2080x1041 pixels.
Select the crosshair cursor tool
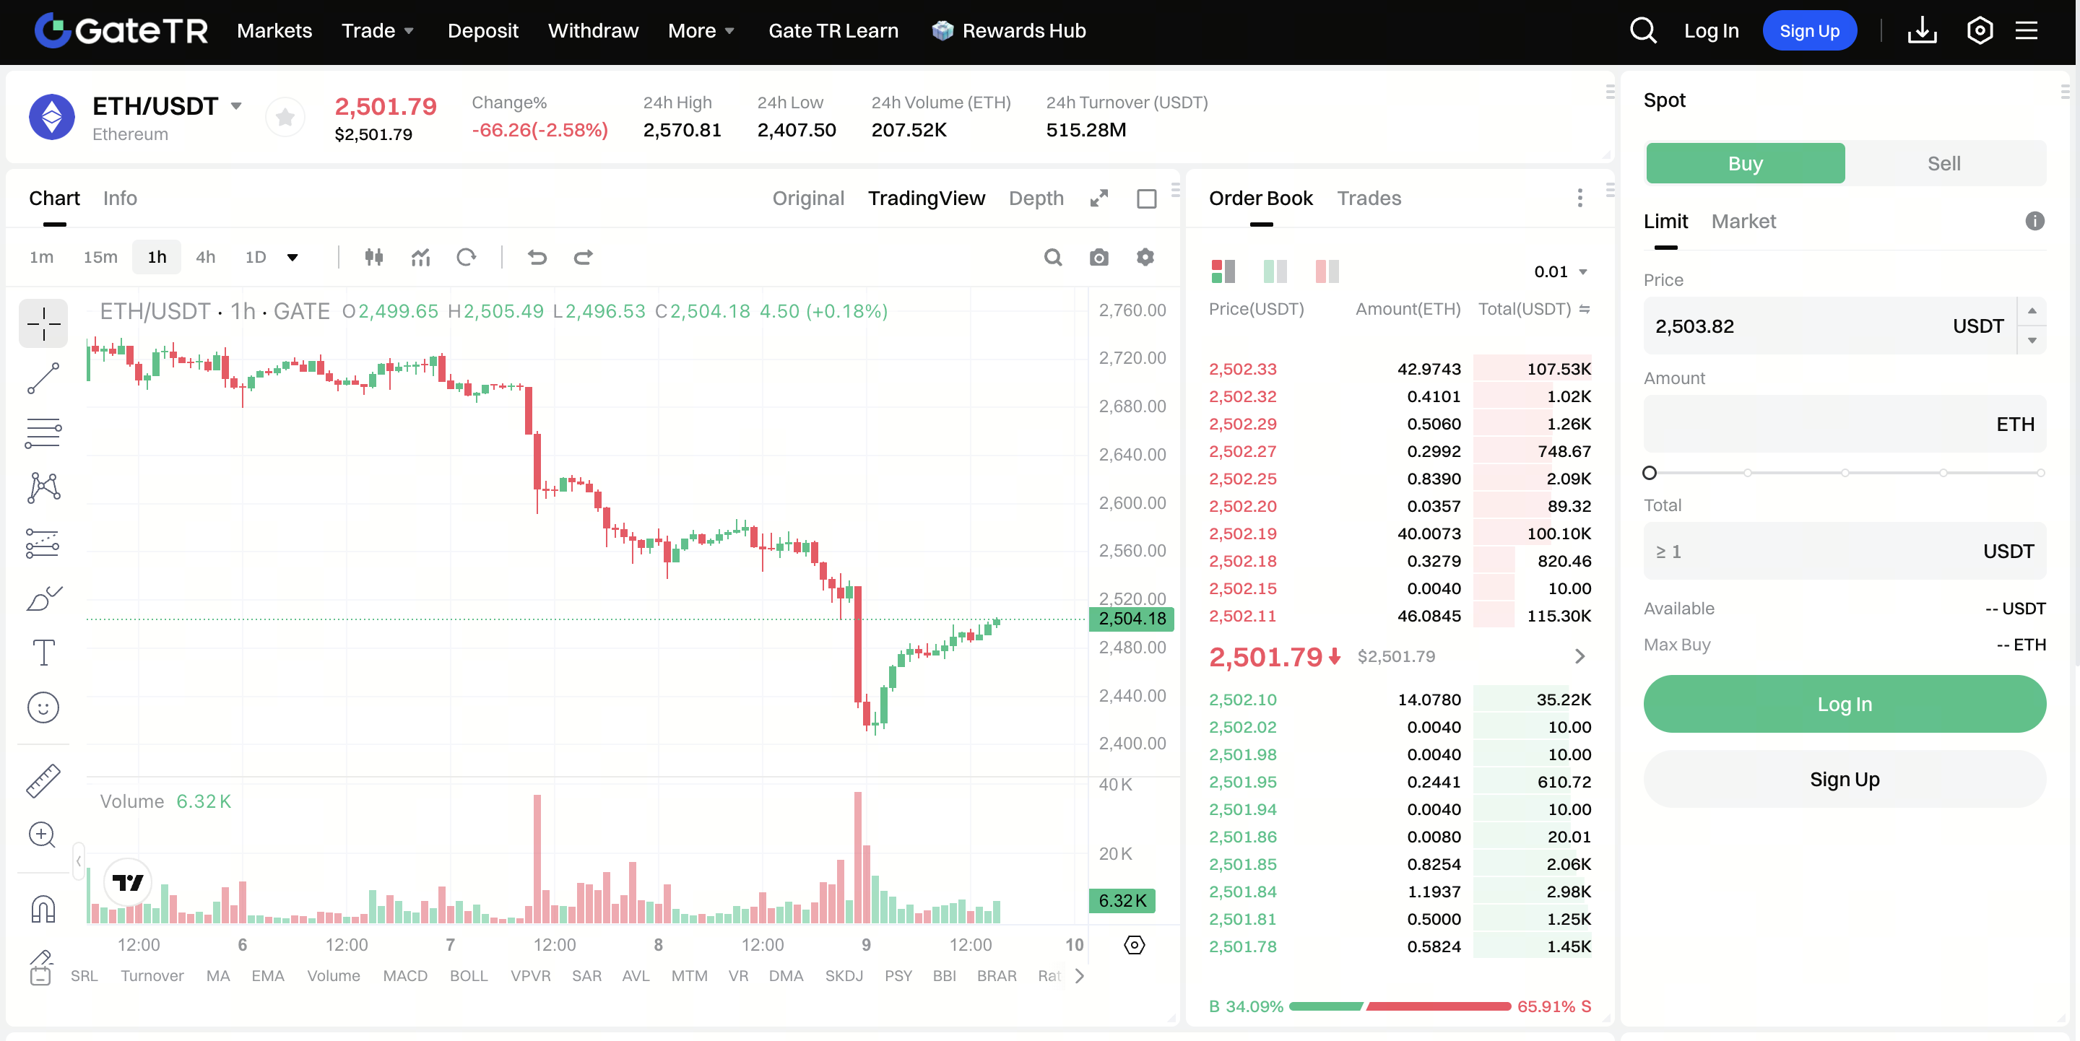(43, 323)
